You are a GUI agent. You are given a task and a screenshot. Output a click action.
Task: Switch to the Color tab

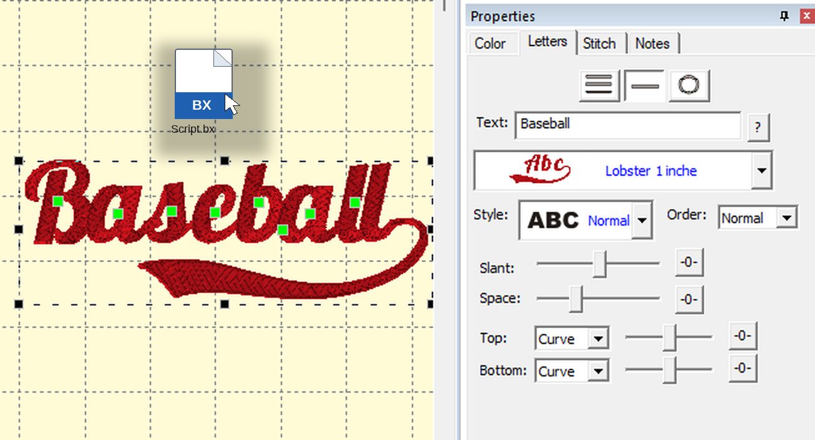tap(490, 44)
